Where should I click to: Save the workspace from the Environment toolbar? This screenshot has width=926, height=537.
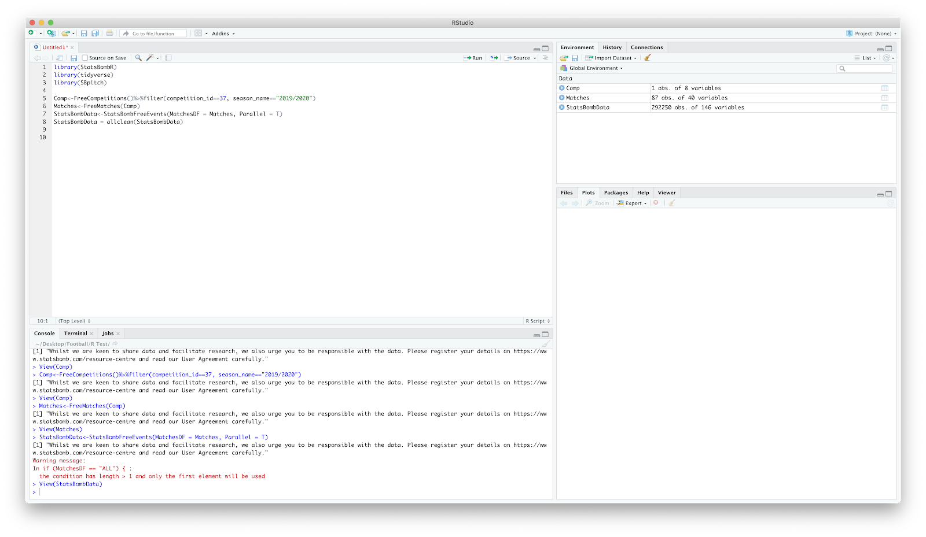[x=575, y=58]
